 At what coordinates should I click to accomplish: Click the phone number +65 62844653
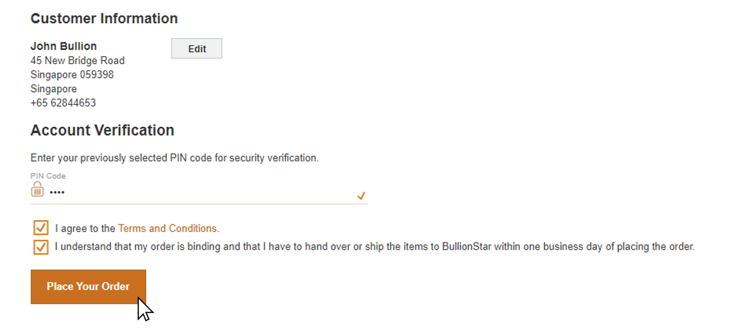[x=63, y=102]
